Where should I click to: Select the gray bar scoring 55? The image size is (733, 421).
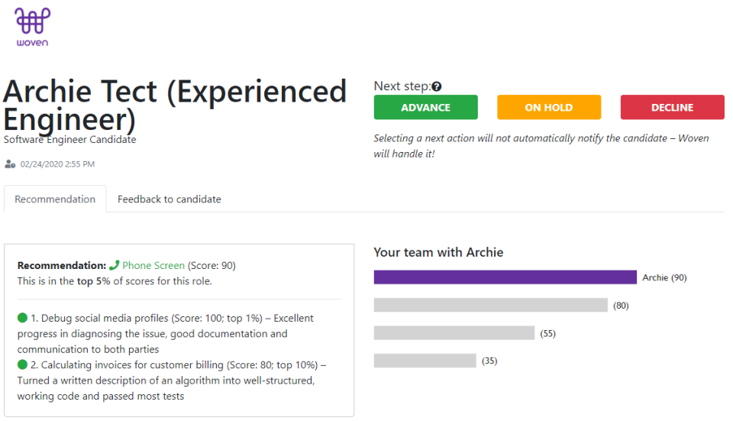pos(454,333)
